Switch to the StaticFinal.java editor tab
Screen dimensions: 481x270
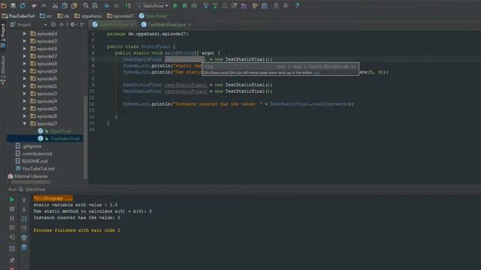point(113,25)
